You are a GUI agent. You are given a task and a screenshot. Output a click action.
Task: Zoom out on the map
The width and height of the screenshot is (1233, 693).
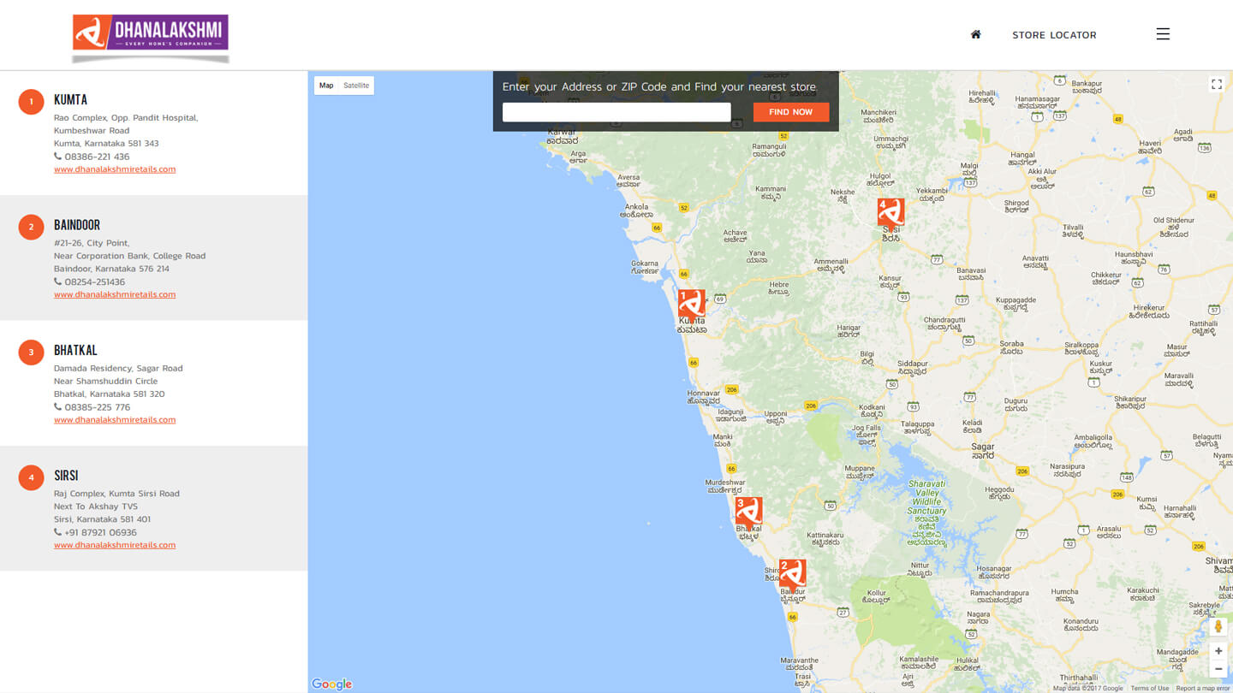coord(1218,669)
